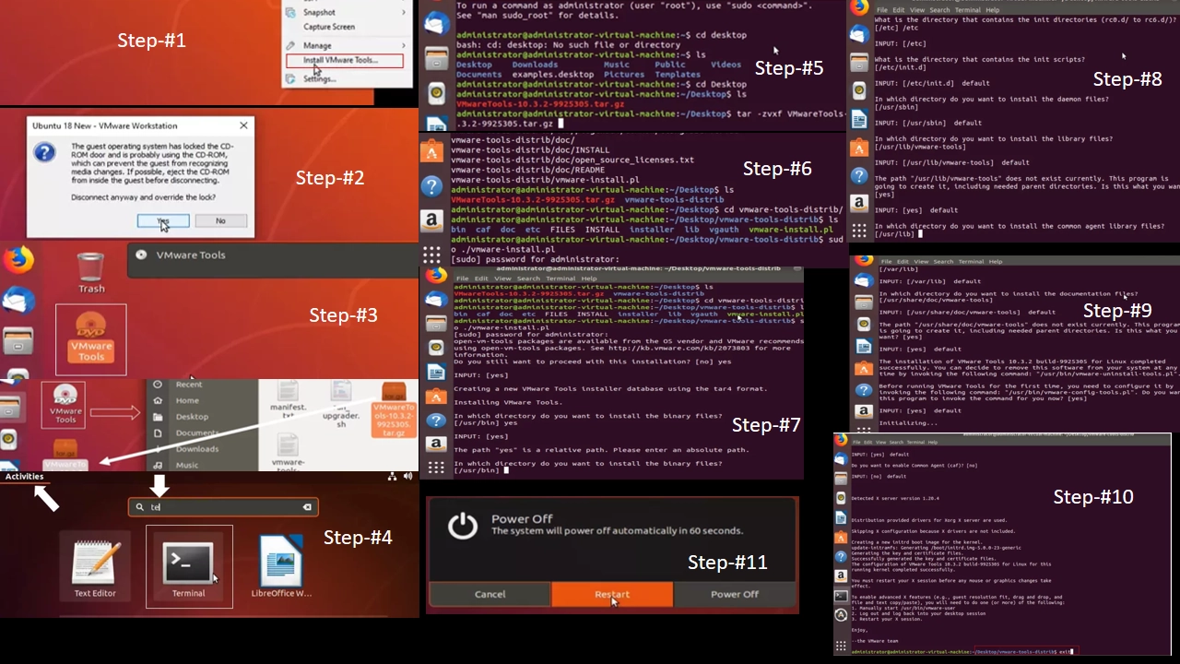Show Applications grid in the Step-#6 dock
Image resolution: width=1180 pixels, height=664 pixels.
[432, 254]
